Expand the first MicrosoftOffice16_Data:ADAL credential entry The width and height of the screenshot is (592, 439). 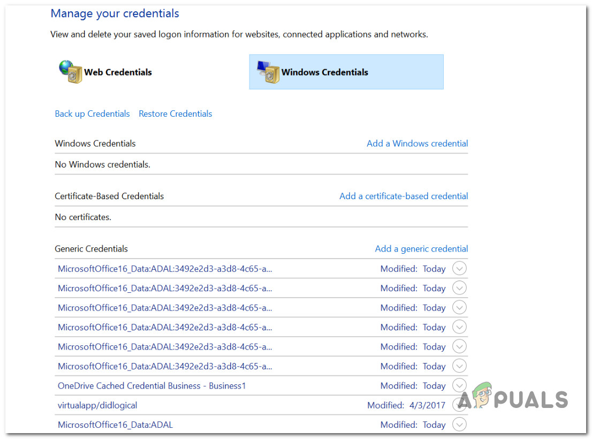coord(459,268)
